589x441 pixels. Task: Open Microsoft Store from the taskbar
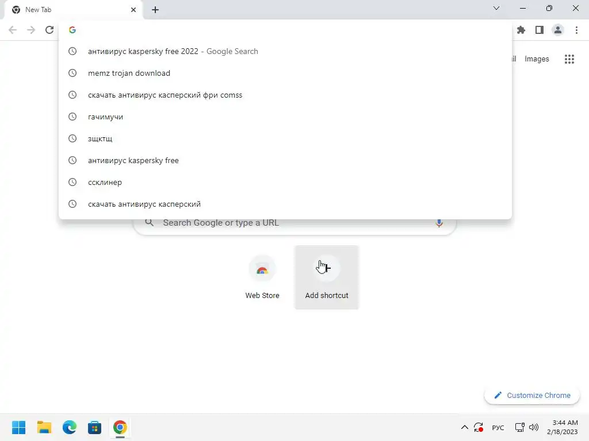(x=95, y=427)
